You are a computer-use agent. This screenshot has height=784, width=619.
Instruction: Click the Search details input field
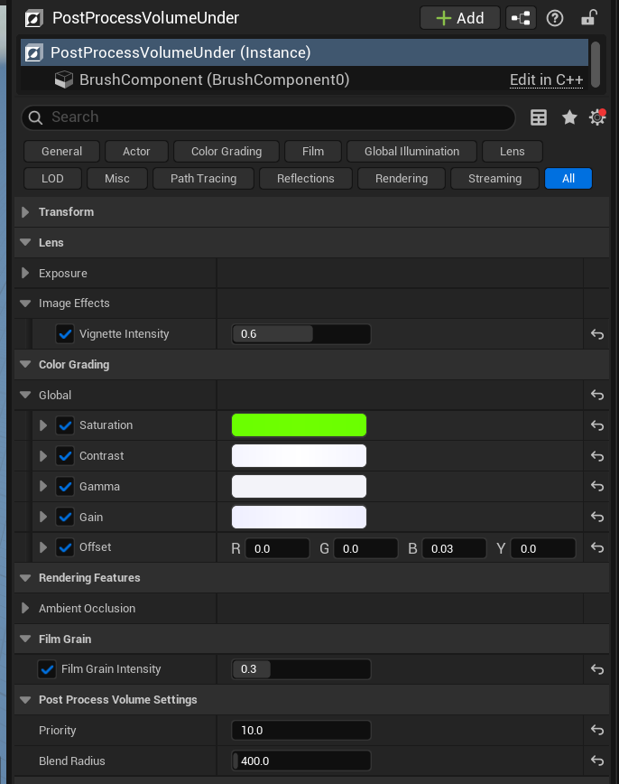point(268,117)
